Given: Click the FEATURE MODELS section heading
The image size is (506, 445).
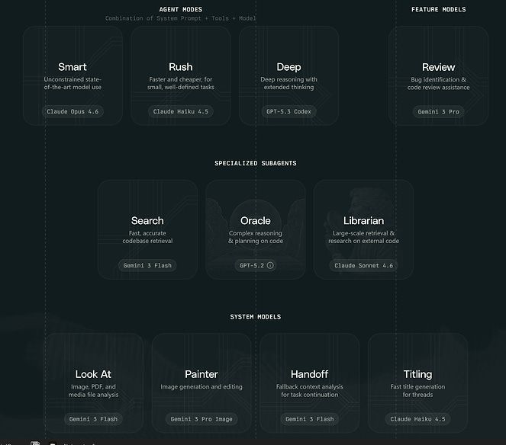Looking at the screenshot, I should 439,10.
